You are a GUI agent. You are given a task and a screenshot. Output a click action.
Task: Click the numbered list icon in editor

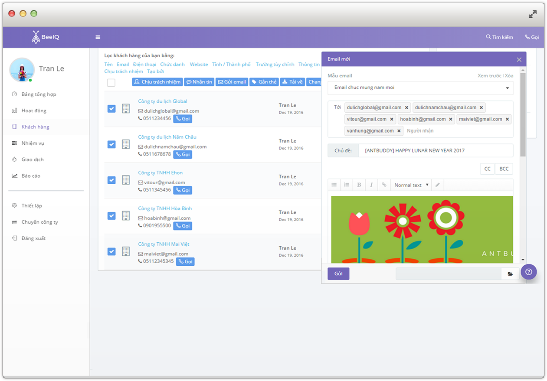[347, 185]
